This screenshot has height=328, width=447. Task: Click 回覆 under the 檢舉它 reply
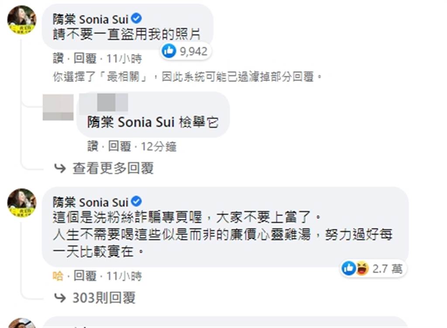point(119,147)
